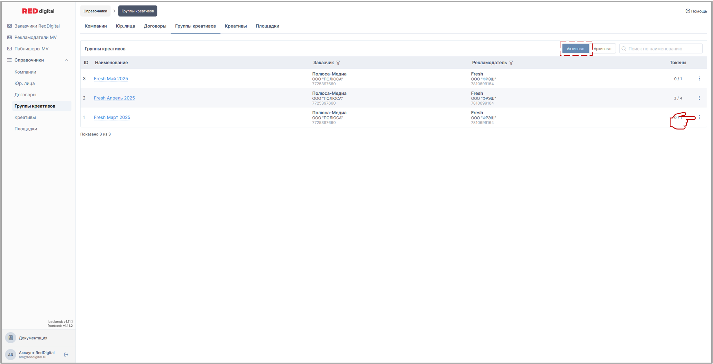This screenshot has height=364, width=713.
Task: Click the logout icon beside Аккаунт RedDigital
Action: (x=66, y=355)
